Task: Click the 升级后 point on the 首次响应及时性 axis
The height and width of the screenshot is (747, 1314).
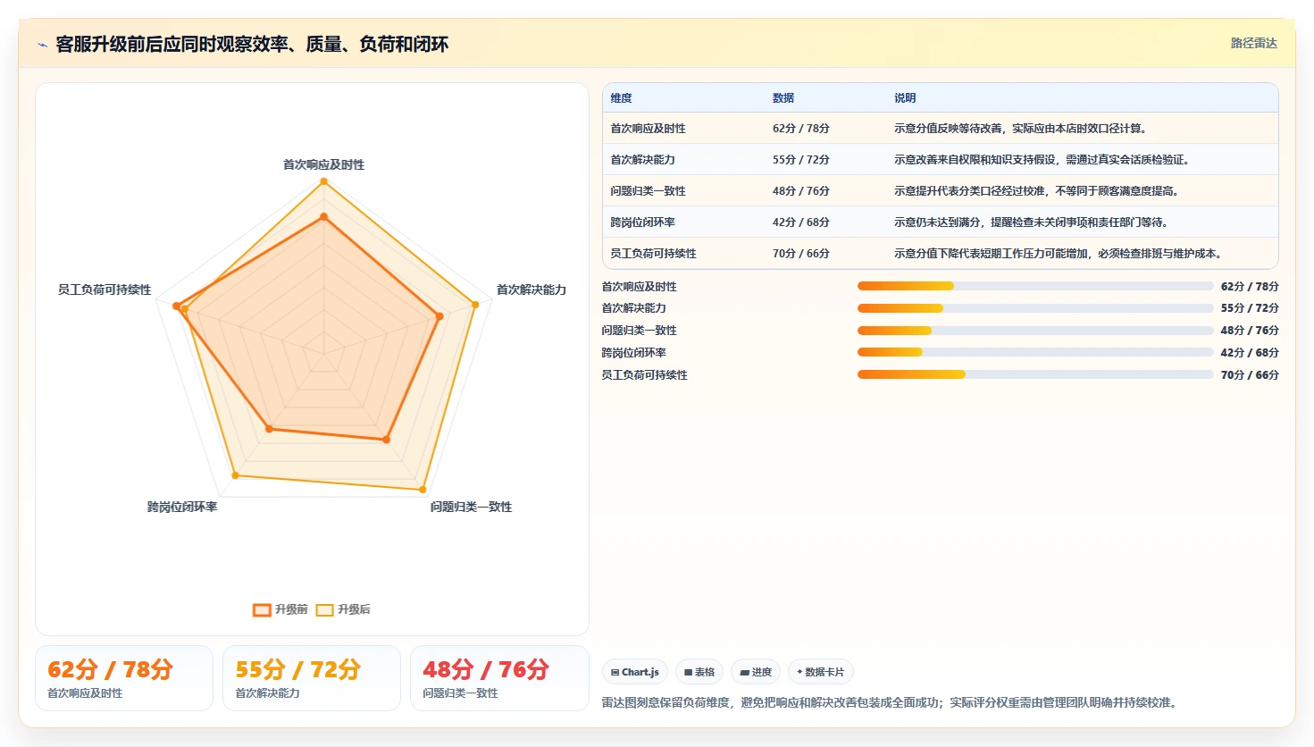Action: [323, 181]
